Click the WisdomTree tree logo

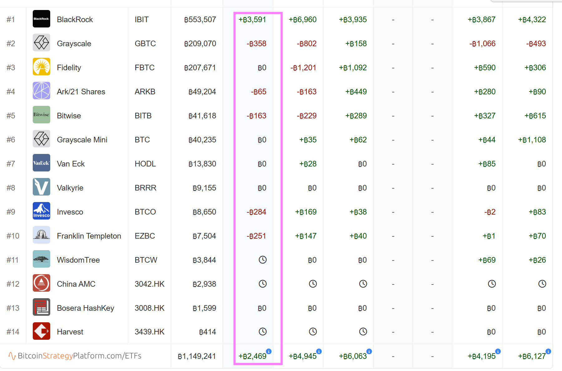coord(41,259)
